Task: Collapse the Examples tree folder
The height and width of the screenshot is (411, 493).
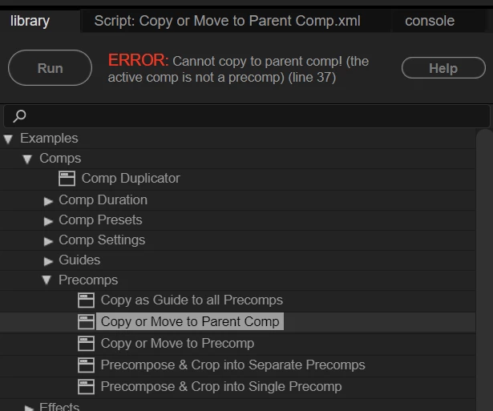Action: click(x=9, y=139)
